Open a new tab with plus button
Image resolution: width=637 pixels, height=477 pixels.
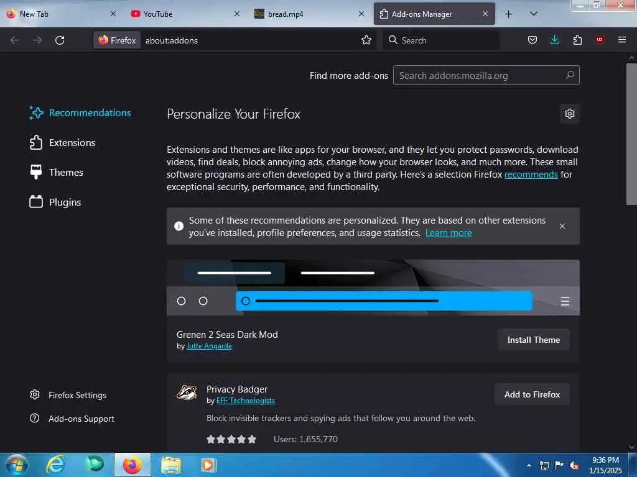(508, 14)
